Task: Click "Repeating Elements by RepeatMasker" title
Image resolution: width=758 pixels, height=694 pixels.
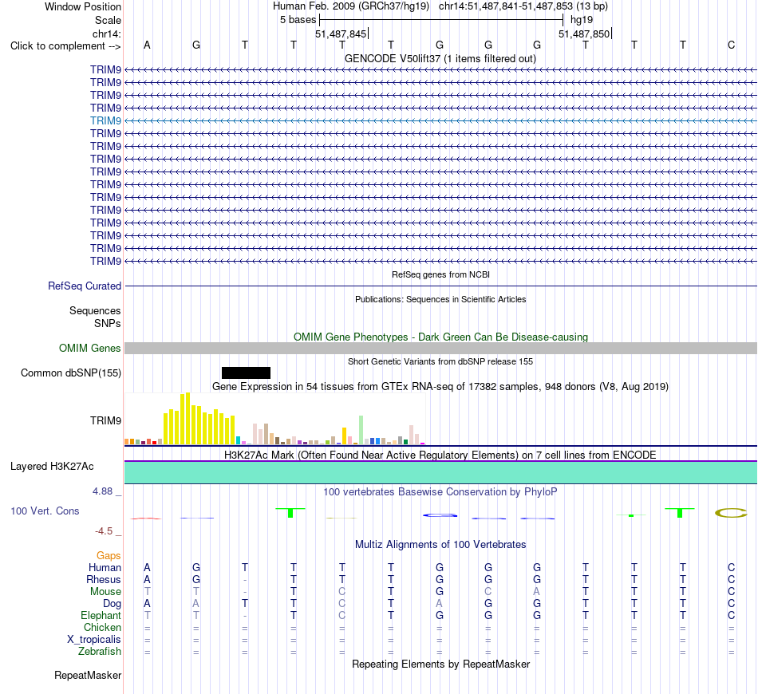Action: pos(440,664)
